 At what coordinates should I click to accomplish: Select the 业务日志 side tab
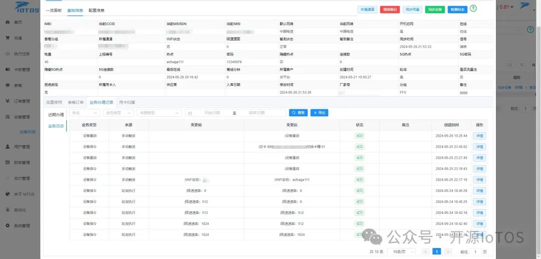[x=56, y=126]
